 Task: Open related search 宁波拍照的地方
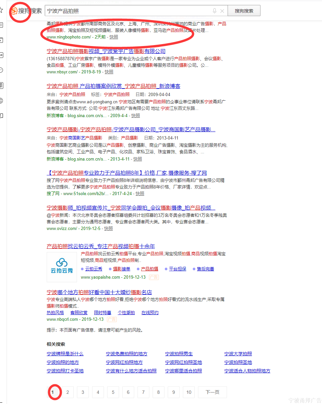63,363
